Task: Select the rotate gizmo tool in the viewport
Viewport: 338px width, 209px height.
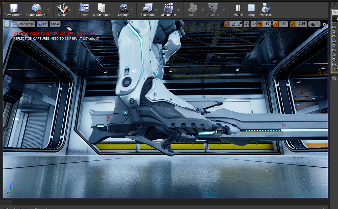Action: pos(233,24)
